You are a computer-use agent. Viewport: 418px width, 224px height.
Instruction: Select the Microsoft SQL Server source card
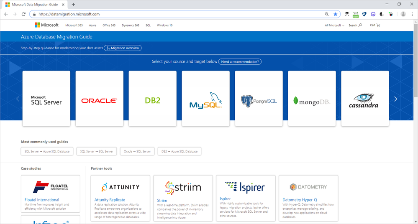pyautogui.click(x=46, y=98)
